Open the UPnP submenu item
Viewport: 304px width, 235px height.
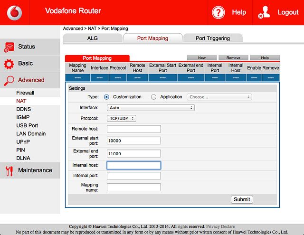click(23, 142)
